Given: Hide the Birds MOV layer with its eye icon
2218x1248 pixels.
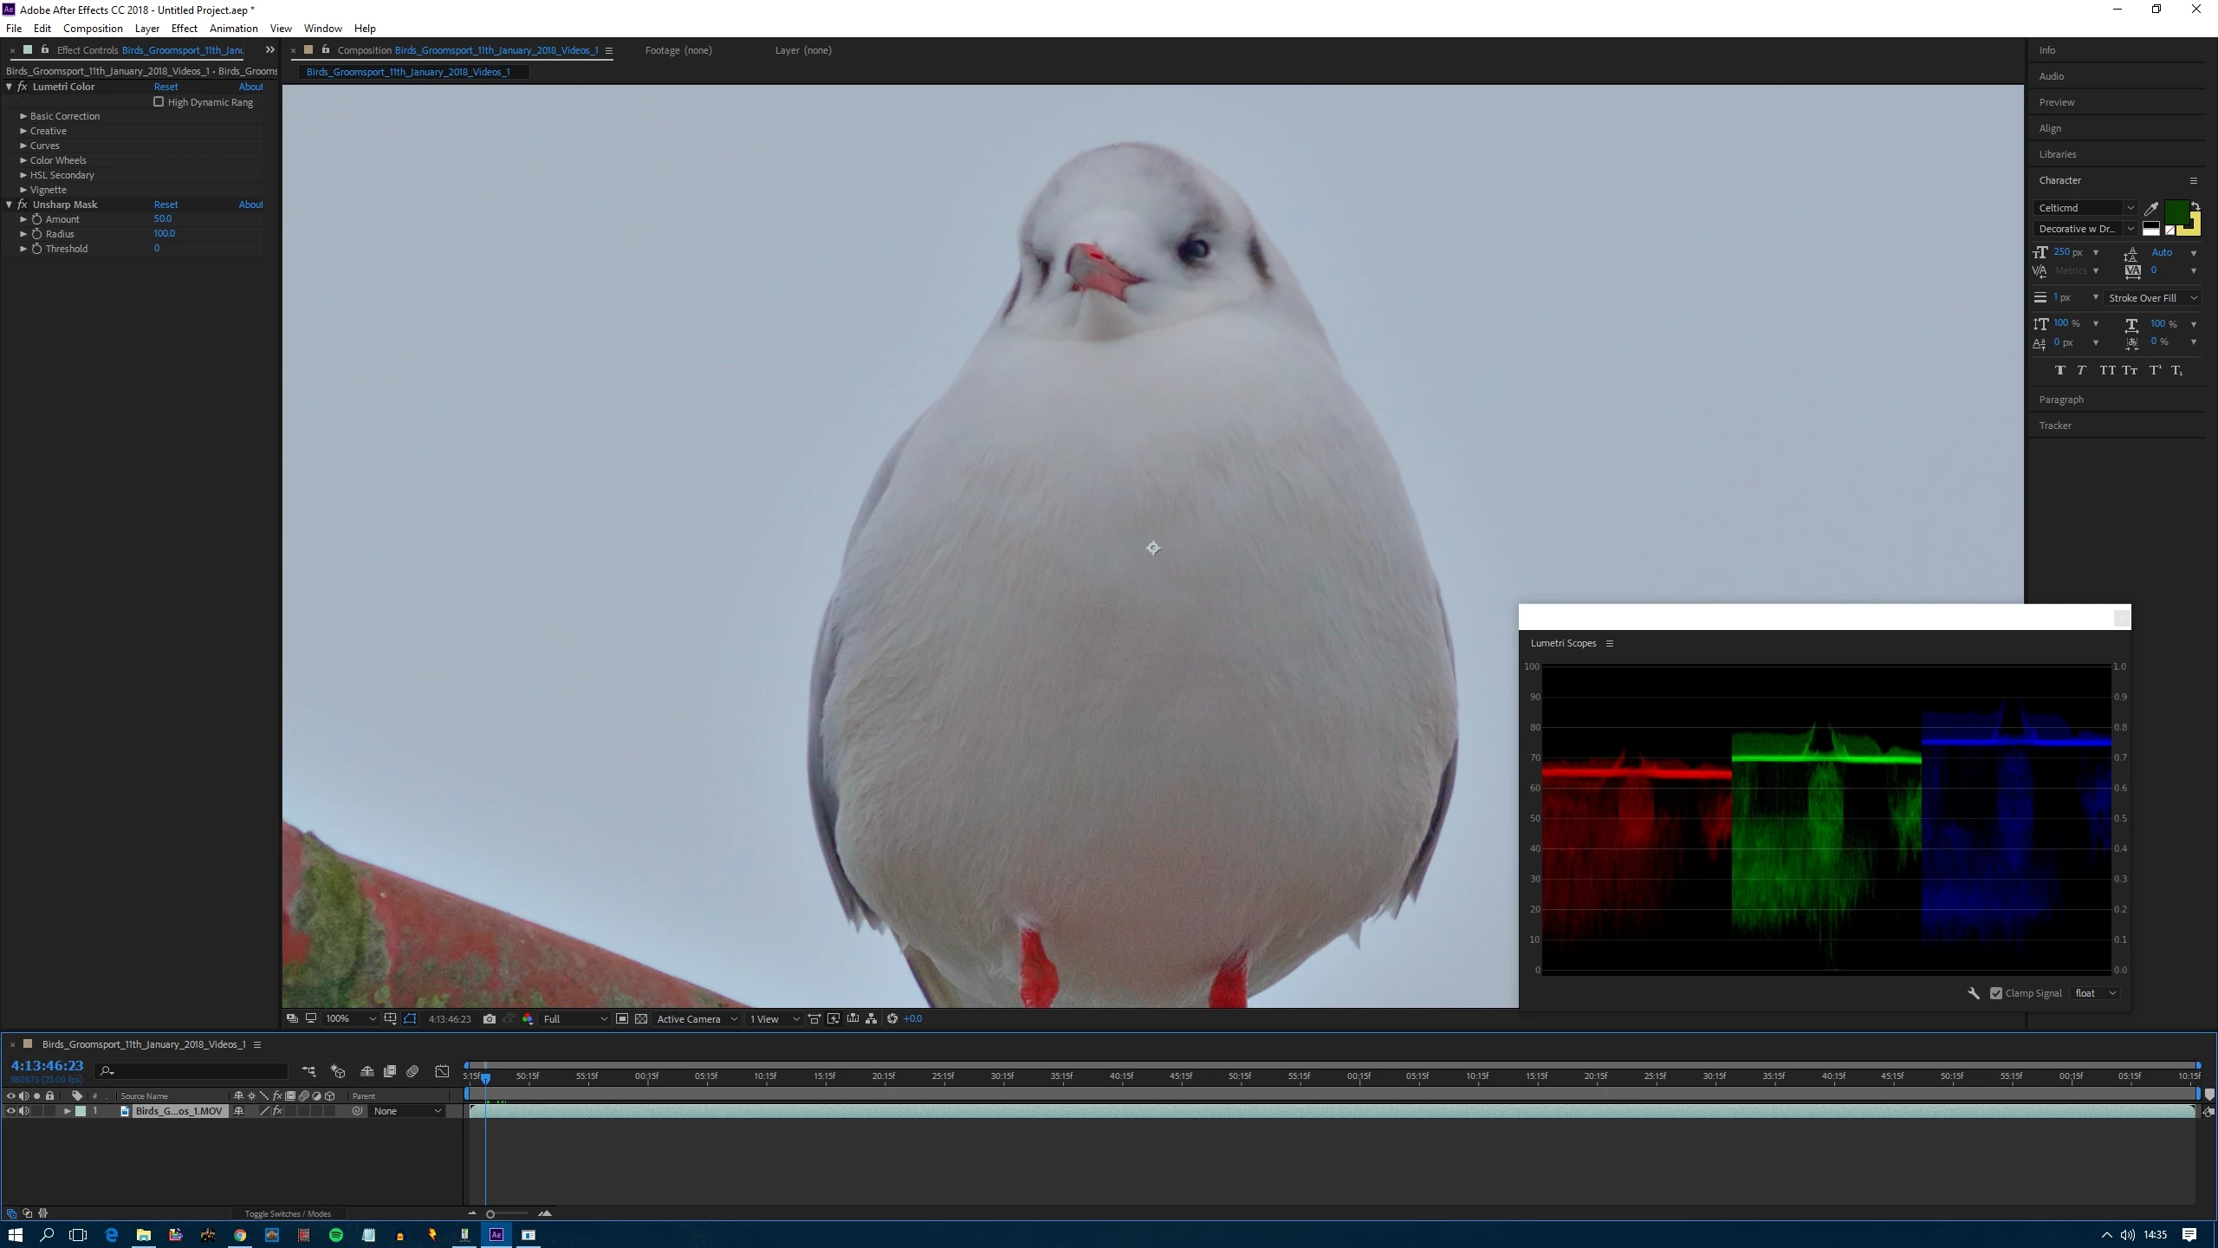Looking at the screenshot, I should click(10, 1111).
